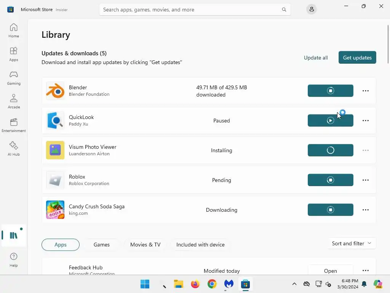Click the Candy Crush Soda Saga title
Image resolution: width=390 pixels, height=293 pixels.
[96, 206]
